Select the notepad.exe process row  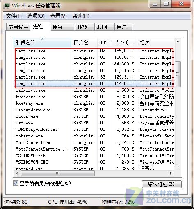point(94,168)
